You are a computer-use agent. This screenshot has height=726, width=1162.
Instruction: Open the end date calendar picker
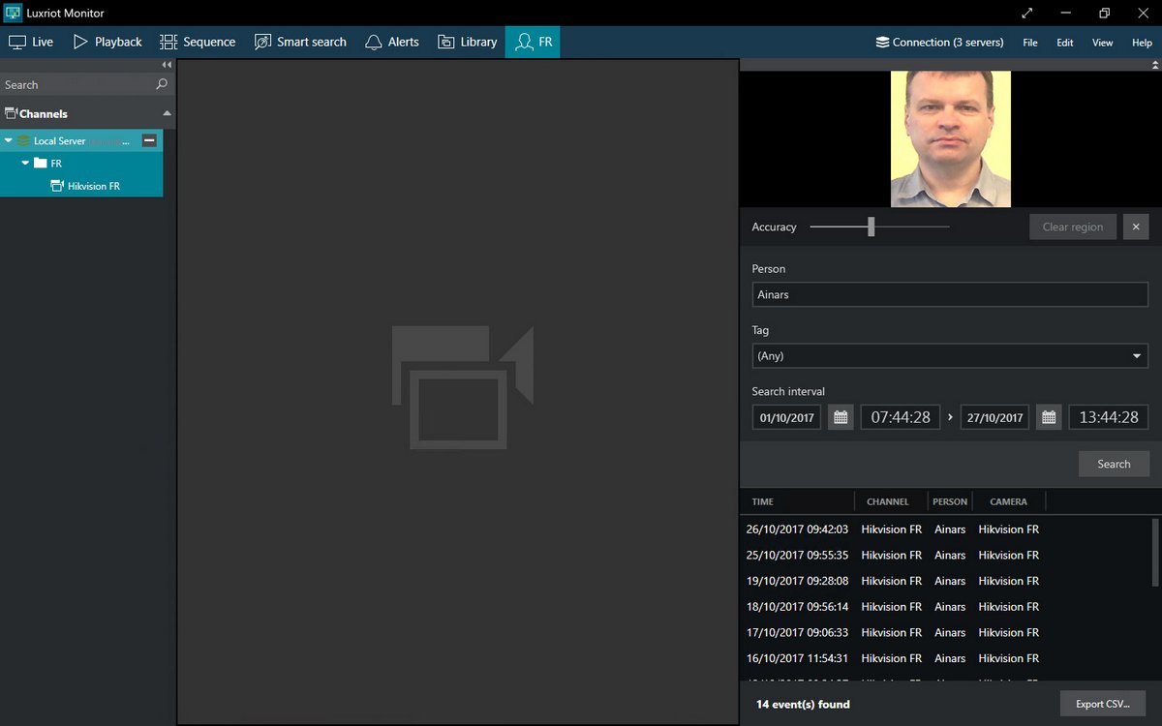[1049, 417]
